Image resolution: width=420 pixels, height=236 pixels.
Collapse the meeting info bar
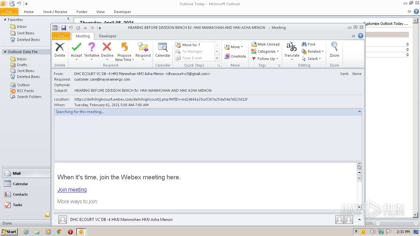(x=359, y=112)
